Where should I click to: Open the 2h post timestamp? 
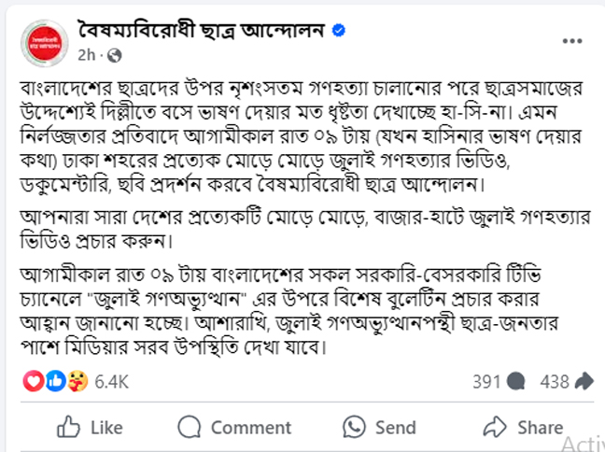(87, 56)
